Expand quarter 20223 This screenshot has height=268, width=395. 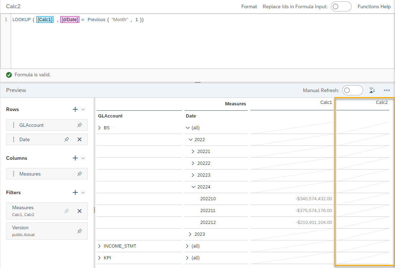(193, 175)
